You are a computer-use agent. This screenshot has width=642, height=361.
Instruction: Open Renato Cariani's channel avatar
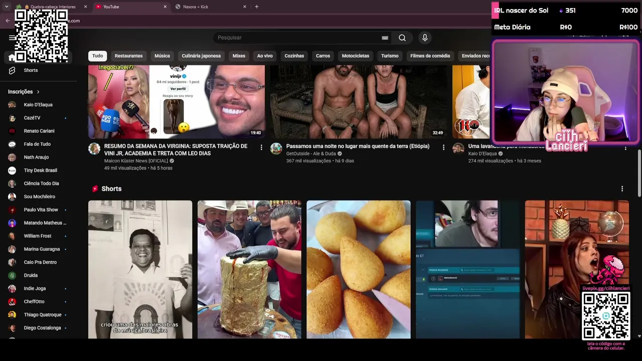tap(12, 131)
